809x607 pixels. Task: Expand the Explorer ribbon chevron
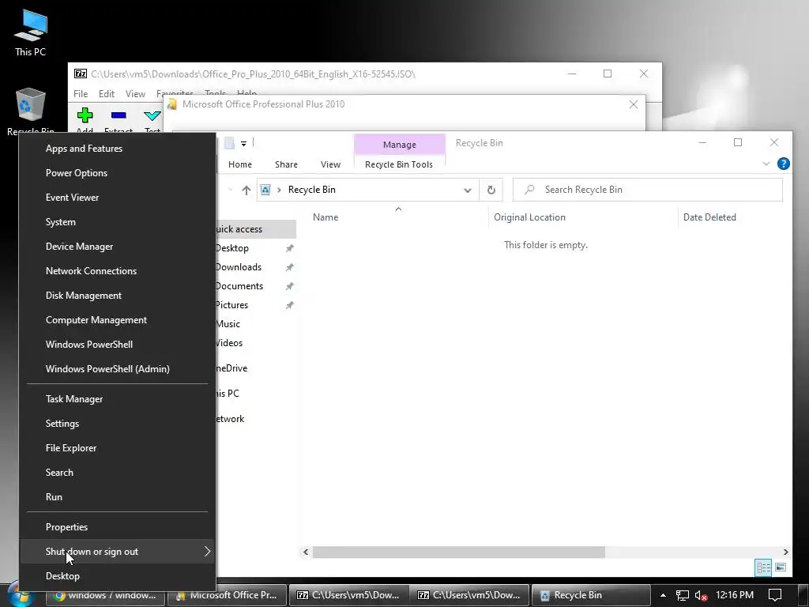tap(766, 164)
